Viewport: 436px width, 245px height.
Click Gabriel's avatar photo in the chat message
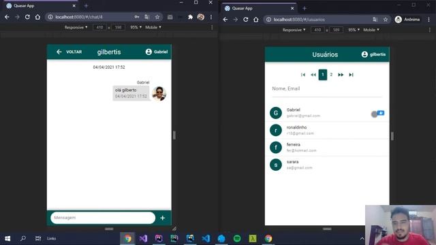pos(159,94)
